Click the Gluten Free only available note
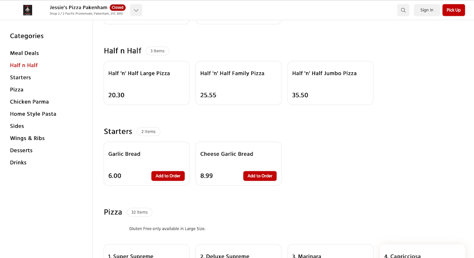The image size is (474, 258). [167, 229]
